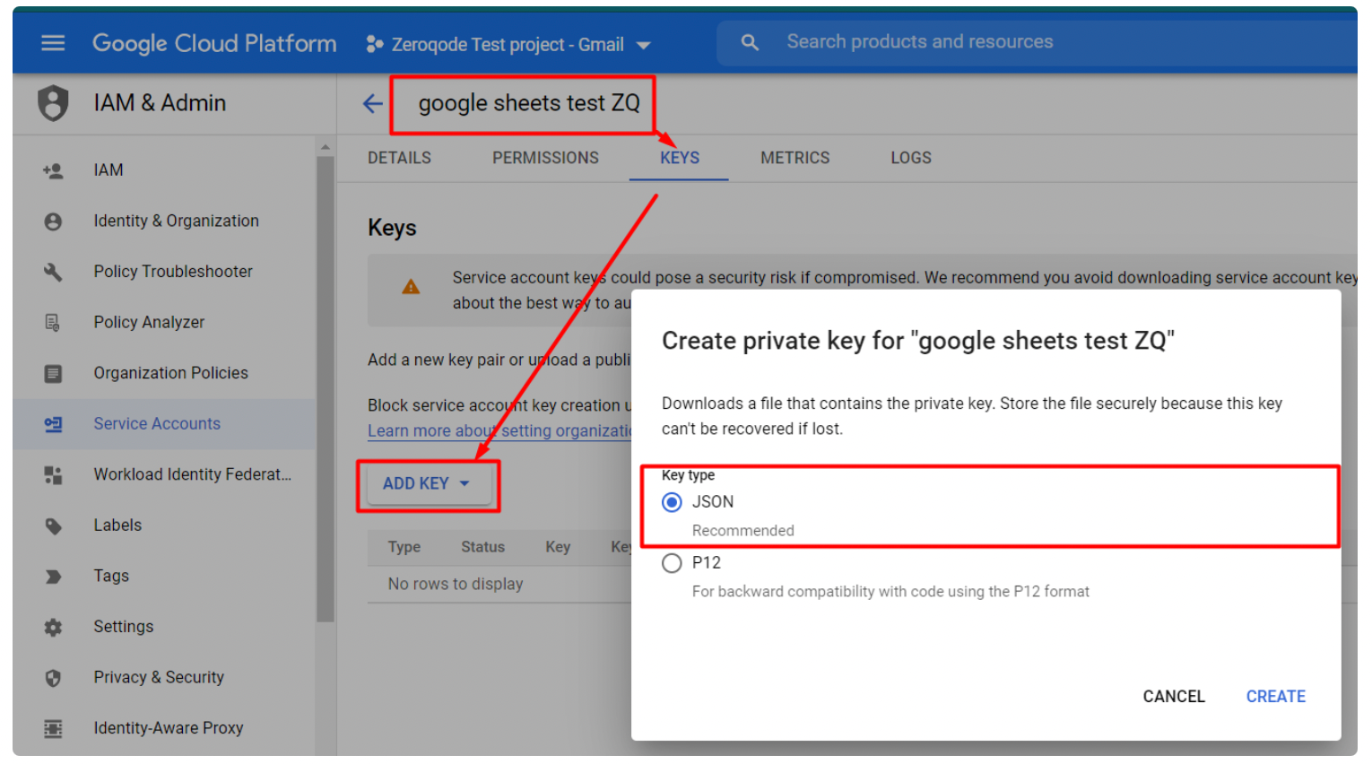This screenshot has height=764, width=1372.
Task: Select the JSON key type
Action: click(672, 502)
